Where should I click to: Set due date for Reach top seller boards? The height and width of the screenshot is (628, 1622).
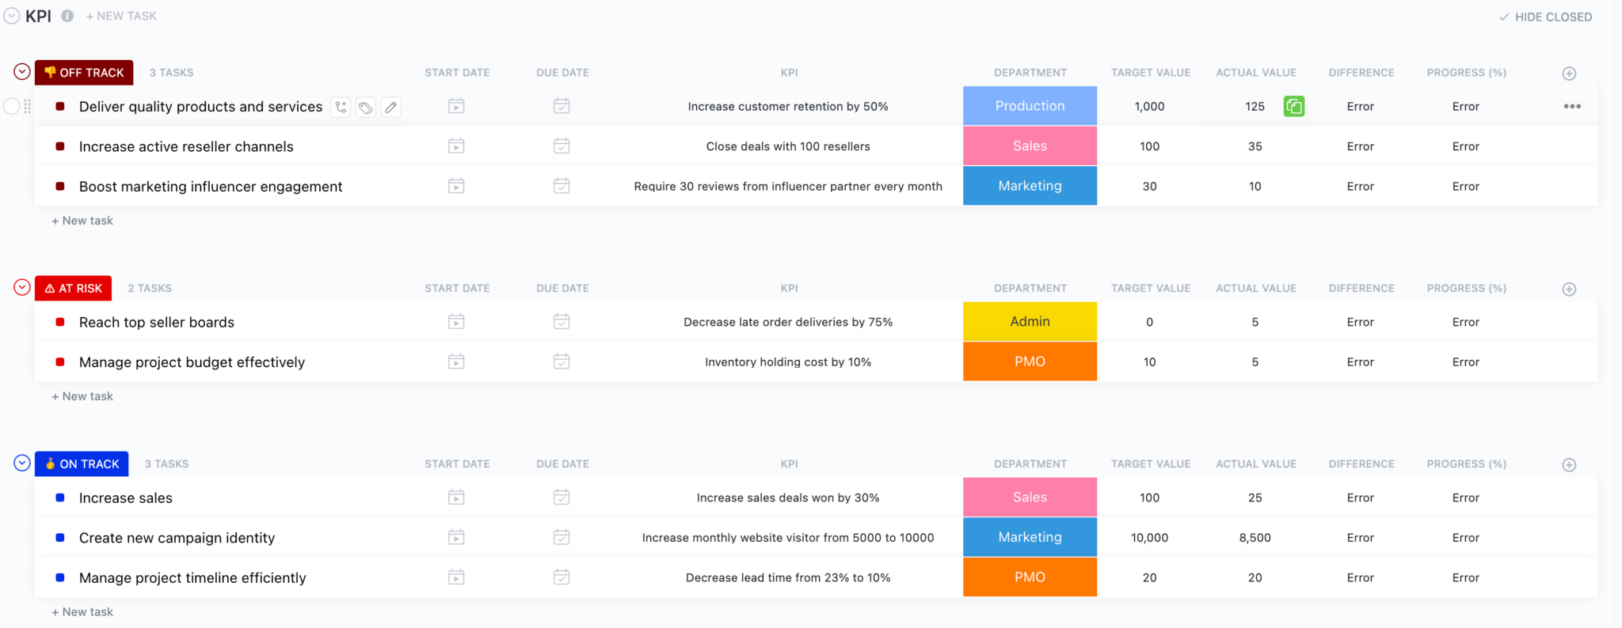pyautogui.click(x=562, y=322)
